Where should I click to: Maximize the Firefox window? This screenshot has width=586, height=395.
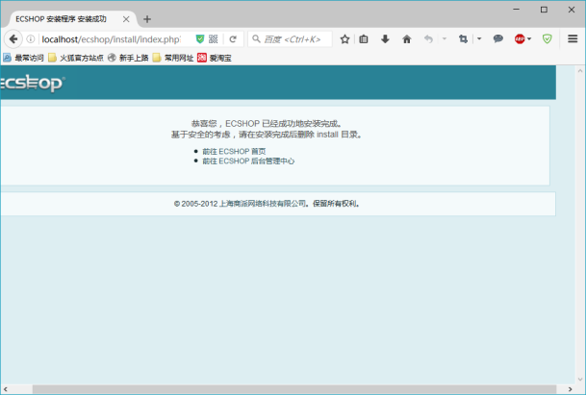544,10
